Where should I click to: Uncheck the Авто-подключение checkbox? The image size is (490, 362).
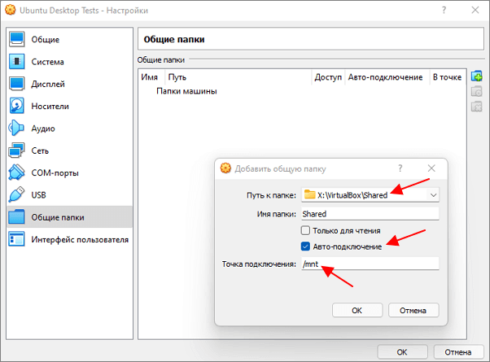tap(305, 246)
